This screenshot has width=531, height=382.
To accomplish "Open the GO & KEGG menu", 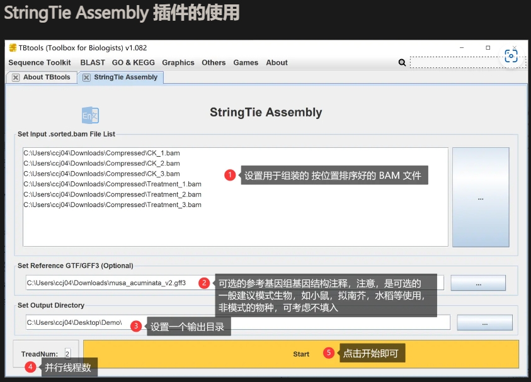I will coord(133,62).
